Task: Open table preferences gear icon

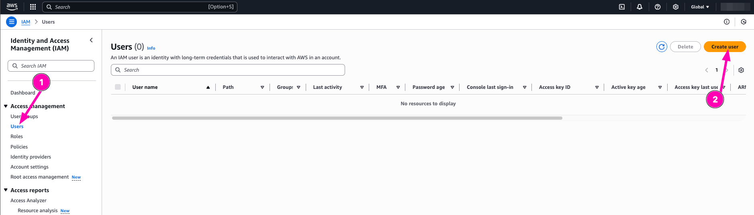Action: click(x=741, y=70)
